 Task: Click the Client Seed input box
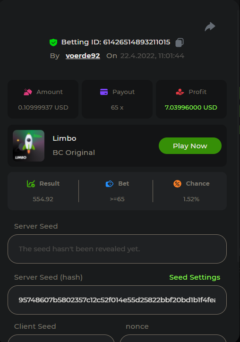point(61,338)
